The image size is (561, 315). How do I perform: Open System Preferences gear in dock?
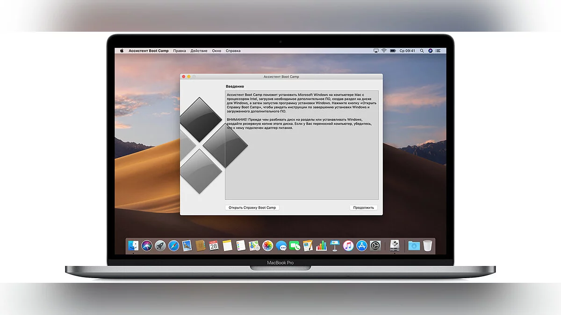click(x=375, y=245)
